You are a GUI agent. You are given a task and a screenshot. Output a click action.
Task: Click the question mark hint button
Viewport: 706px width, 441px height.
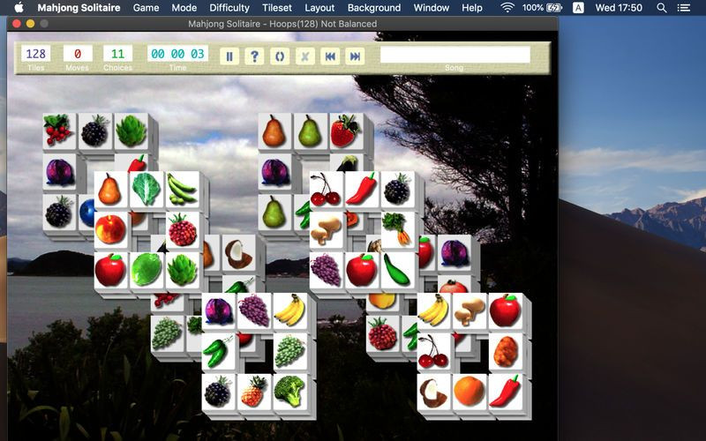point(254,56)
